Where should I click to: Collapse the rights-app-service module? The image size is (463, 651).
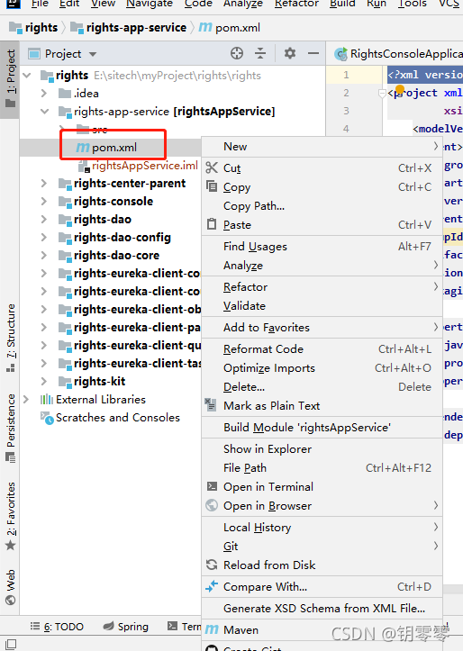[44, 112]
